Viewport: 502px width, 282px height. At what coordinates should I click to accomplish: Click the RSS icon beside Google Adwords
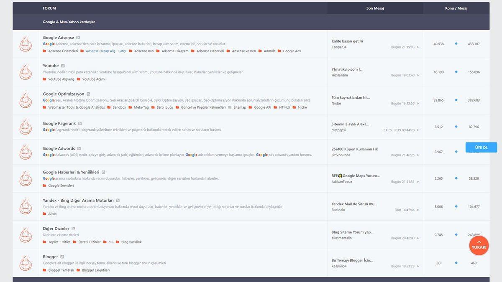click(79, 148)
